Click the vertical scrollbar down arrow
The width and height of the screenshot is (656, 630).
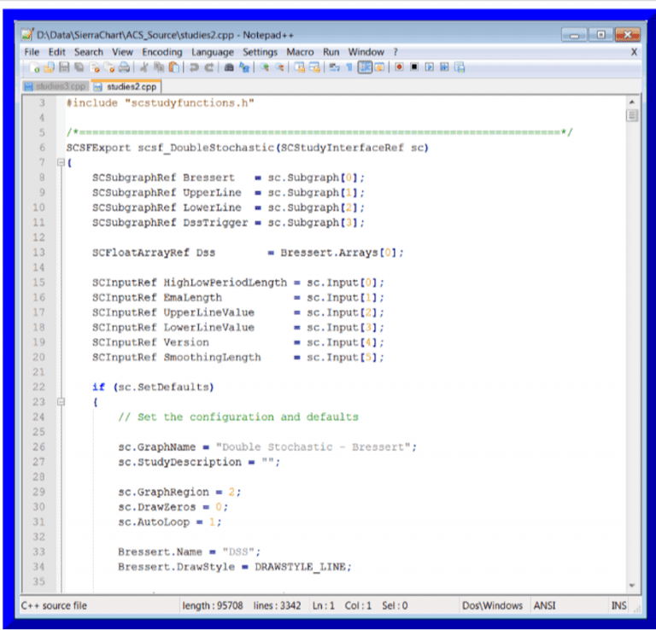(632, 586)
